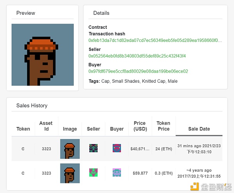Viewport: 234px width, 193px height.
Task: Click the large CryptoPunk preview image
Action: point(43,55)
